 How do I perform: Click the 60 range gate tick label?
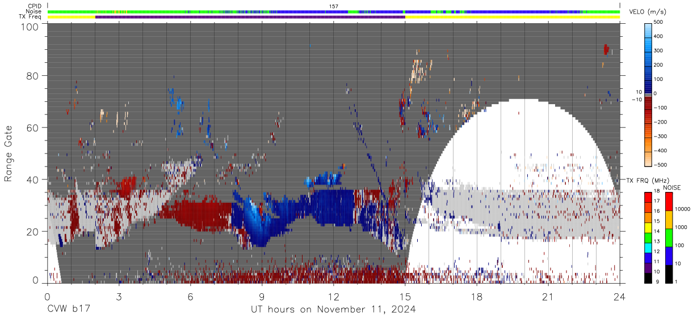pyautogui.click(x=32, y=127)
